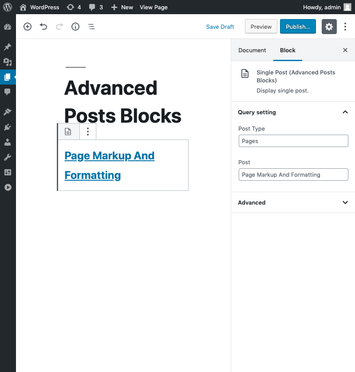Open Media library icon in sidebar
The image size is (355, 372).
click(x=8, y=62)
